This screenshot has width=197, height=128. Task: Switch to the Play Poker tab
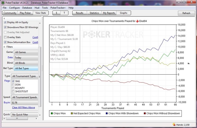click(25, 13)
